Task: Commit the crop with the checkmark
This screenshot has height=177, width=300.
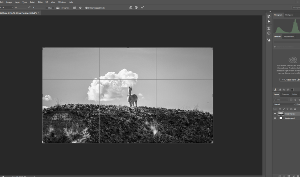Action: tap(142, 7)
